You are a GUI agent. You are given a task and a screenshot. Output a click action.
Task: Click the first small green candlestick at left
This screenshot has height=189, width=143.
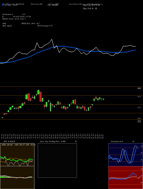pyautogui.click(x=2, y=117)
